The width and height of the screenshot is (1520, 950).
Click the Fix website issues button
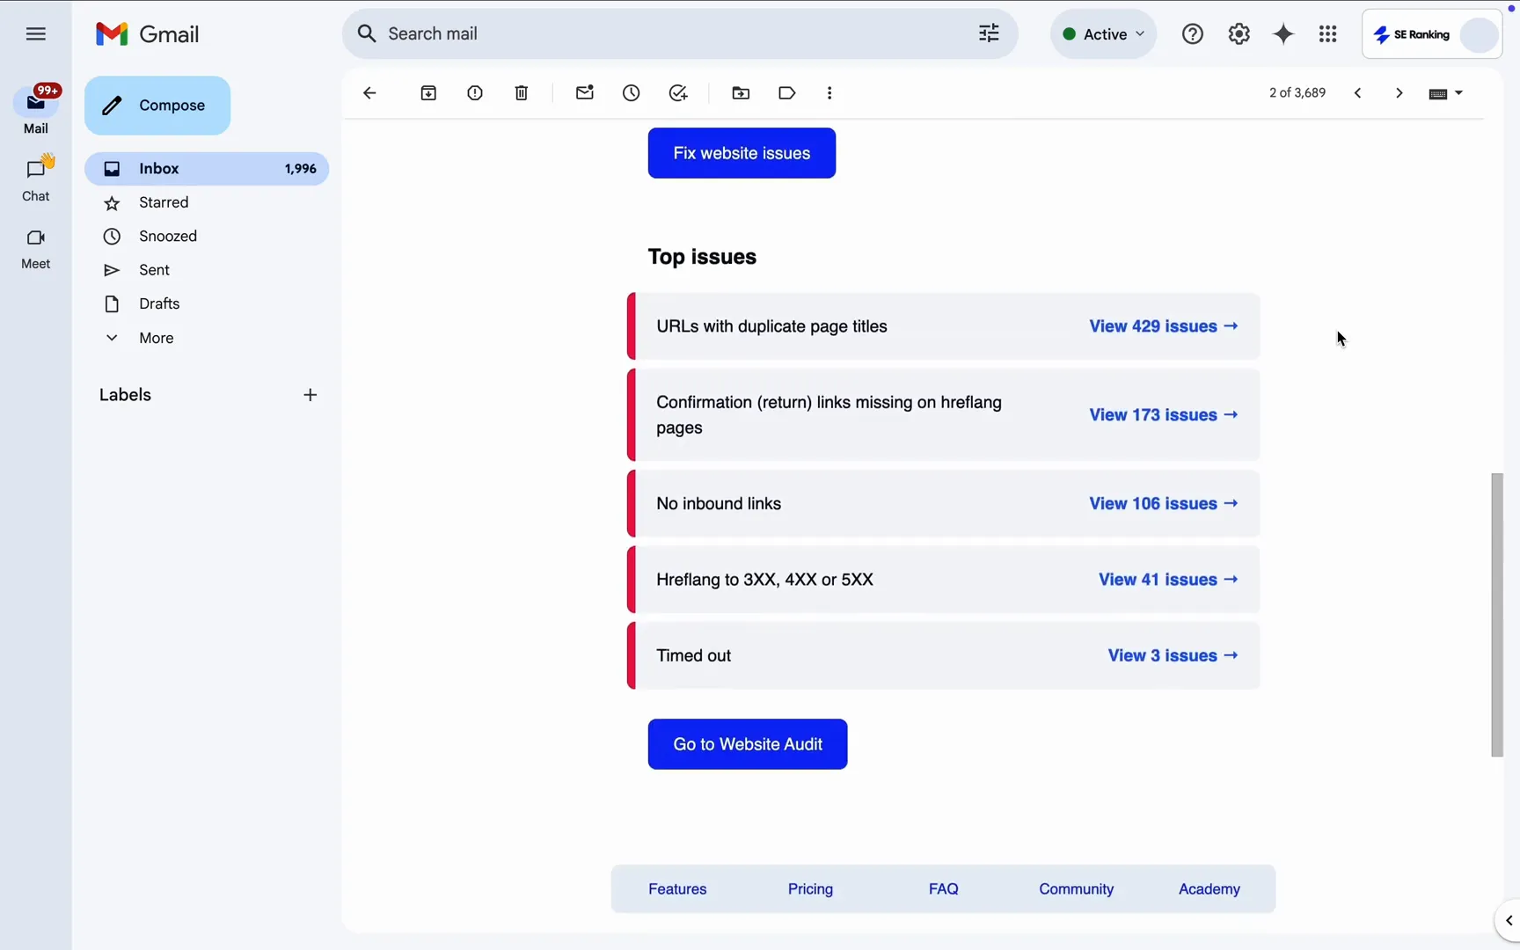[x=741, y=153]
